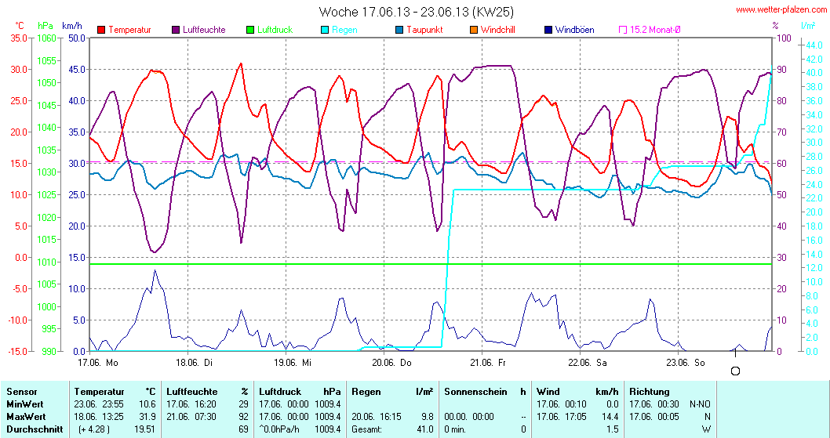Image resolution: width=830 pixels, height=438 pixels.
Task: Click the Temperatur column header in the table
Action: (x=99, y=392)
